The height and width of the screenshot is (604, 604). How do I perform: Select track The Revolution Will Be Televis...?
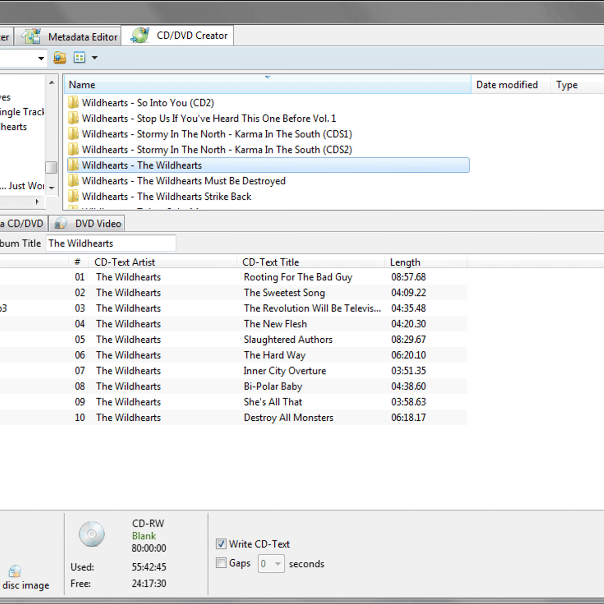pyautogui.click(x=312, y=308)
